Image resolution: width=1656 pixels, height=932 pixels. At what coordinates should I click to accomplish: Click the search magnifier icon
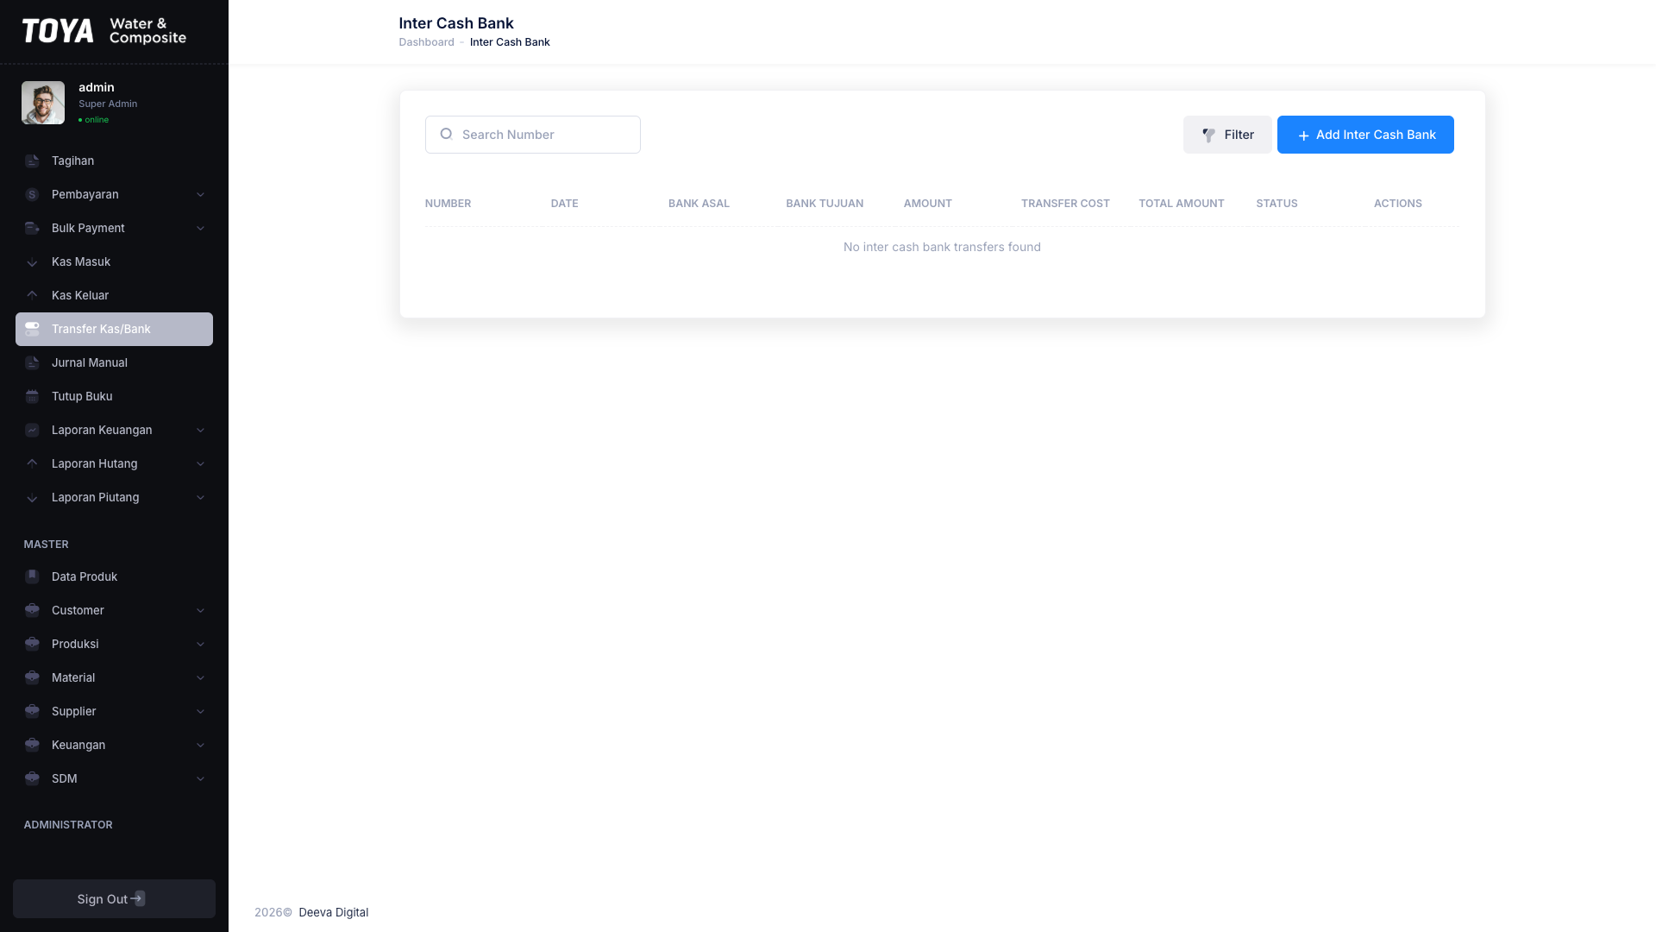coord(446,135)
